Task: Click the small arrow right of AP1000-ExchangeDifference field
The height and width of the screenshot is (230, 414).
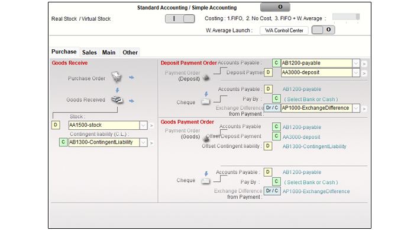Action: [x=364, y=109]
